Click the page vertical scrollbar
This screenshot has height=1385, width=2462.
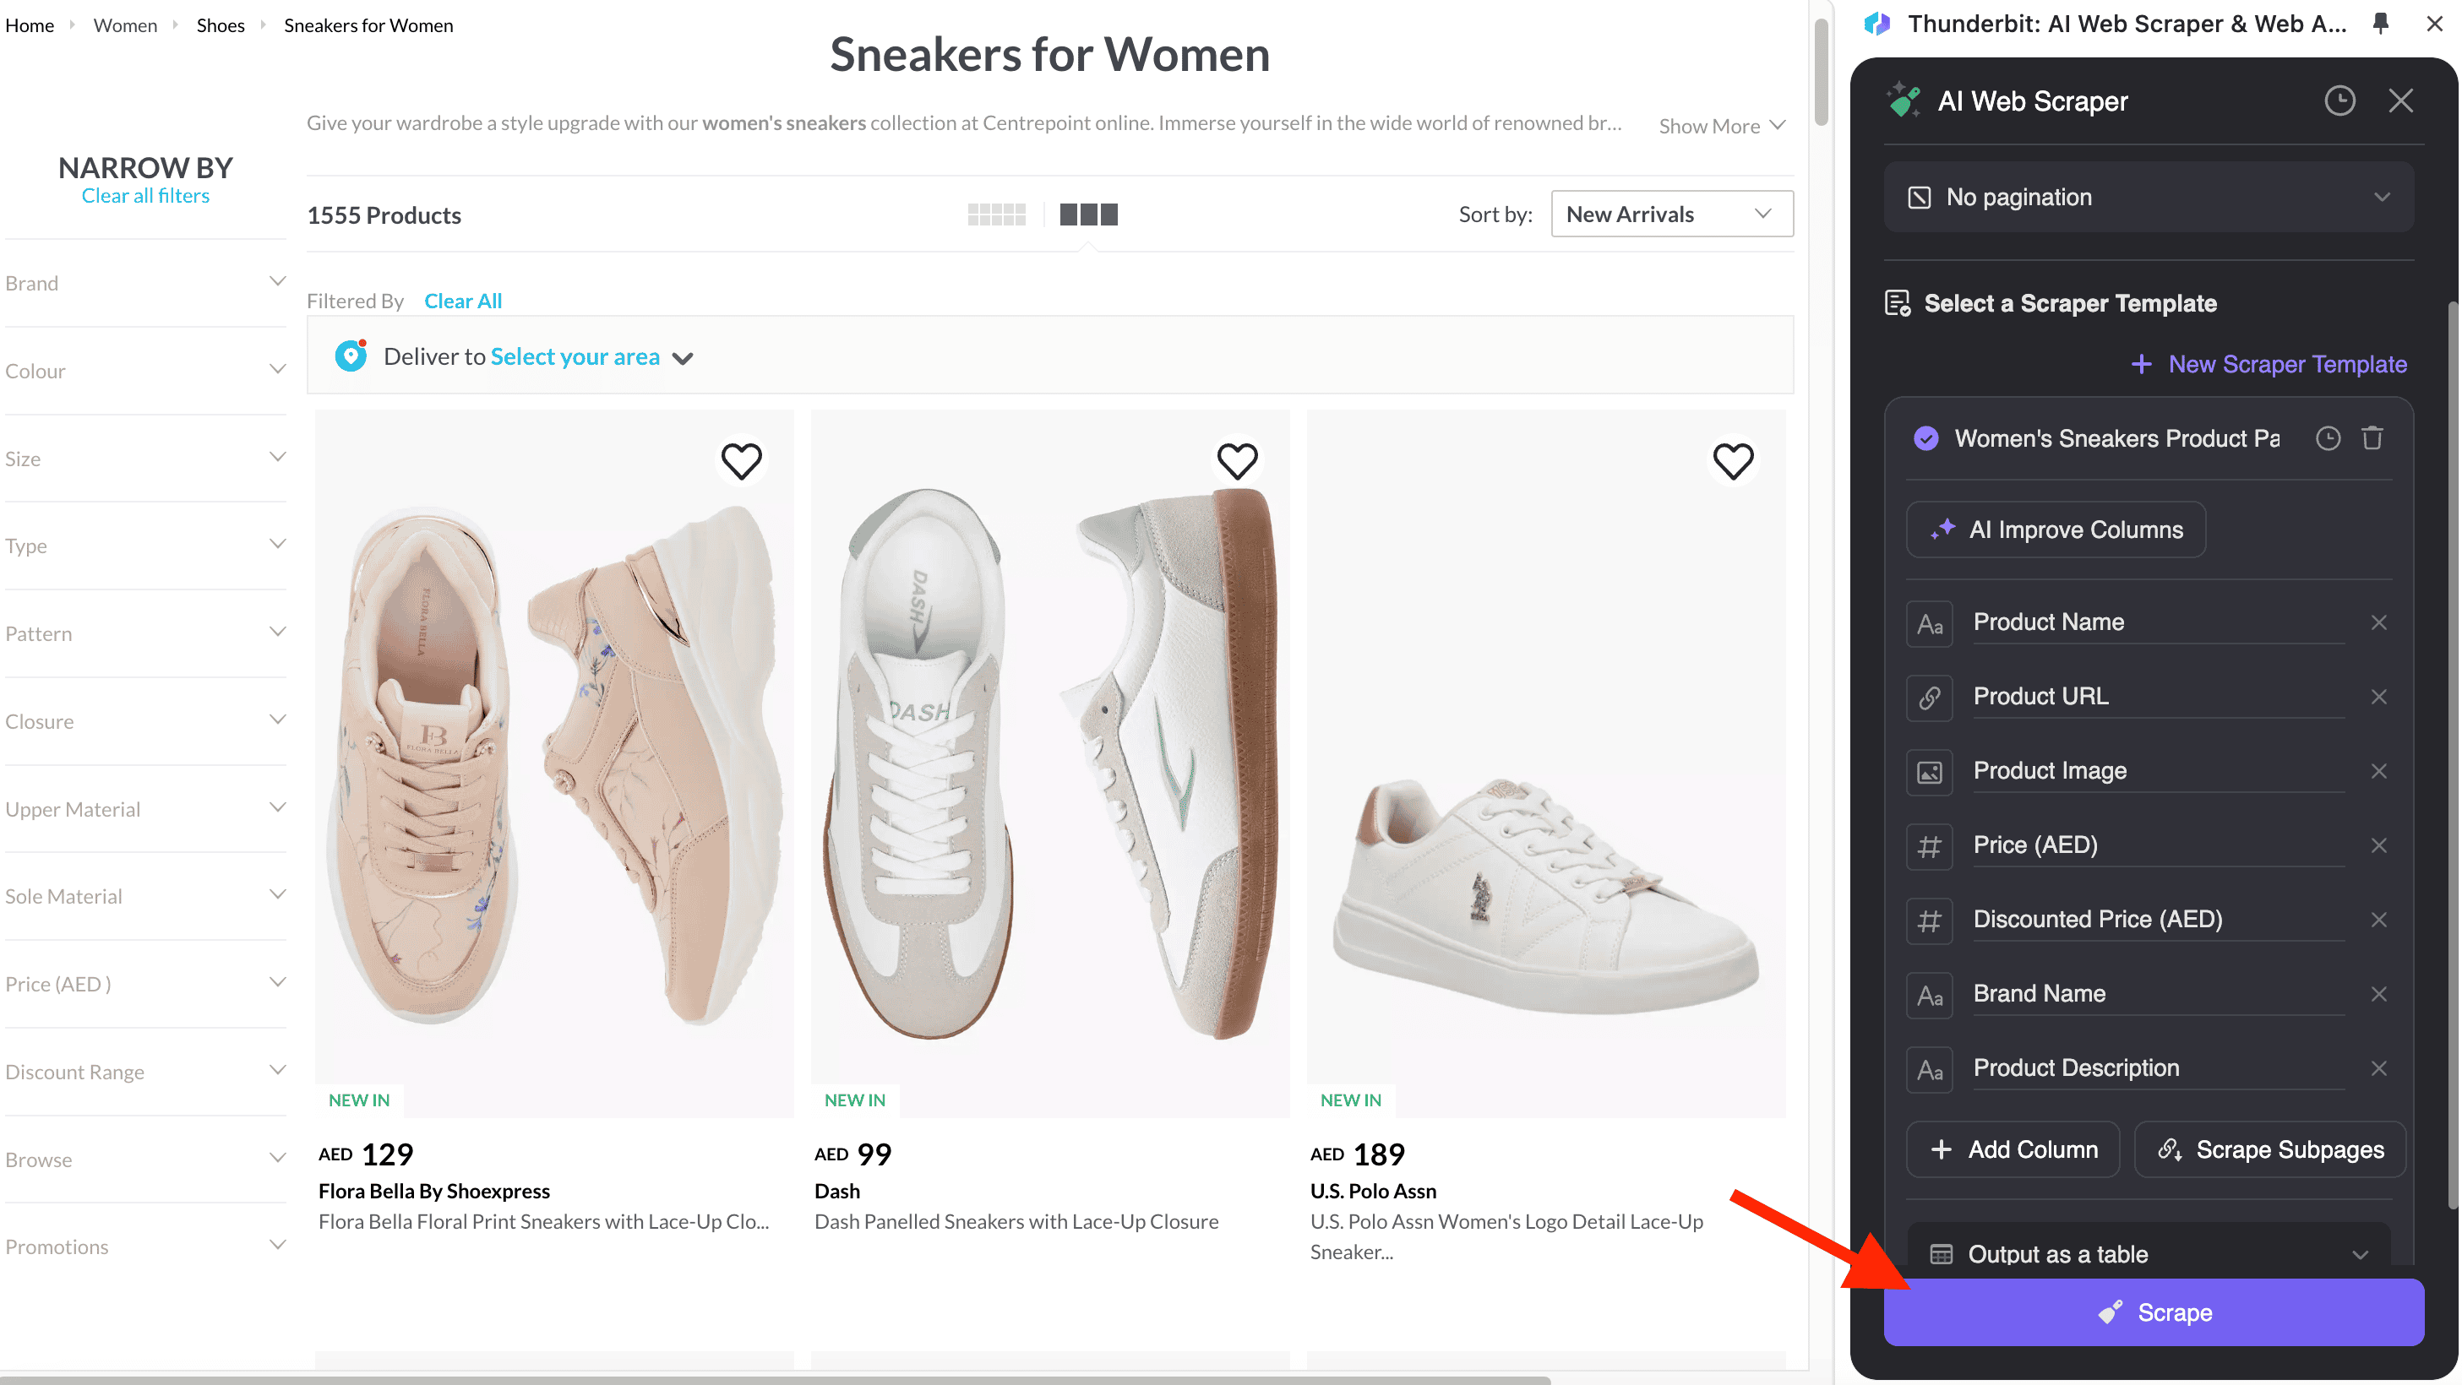[1821, 76]
